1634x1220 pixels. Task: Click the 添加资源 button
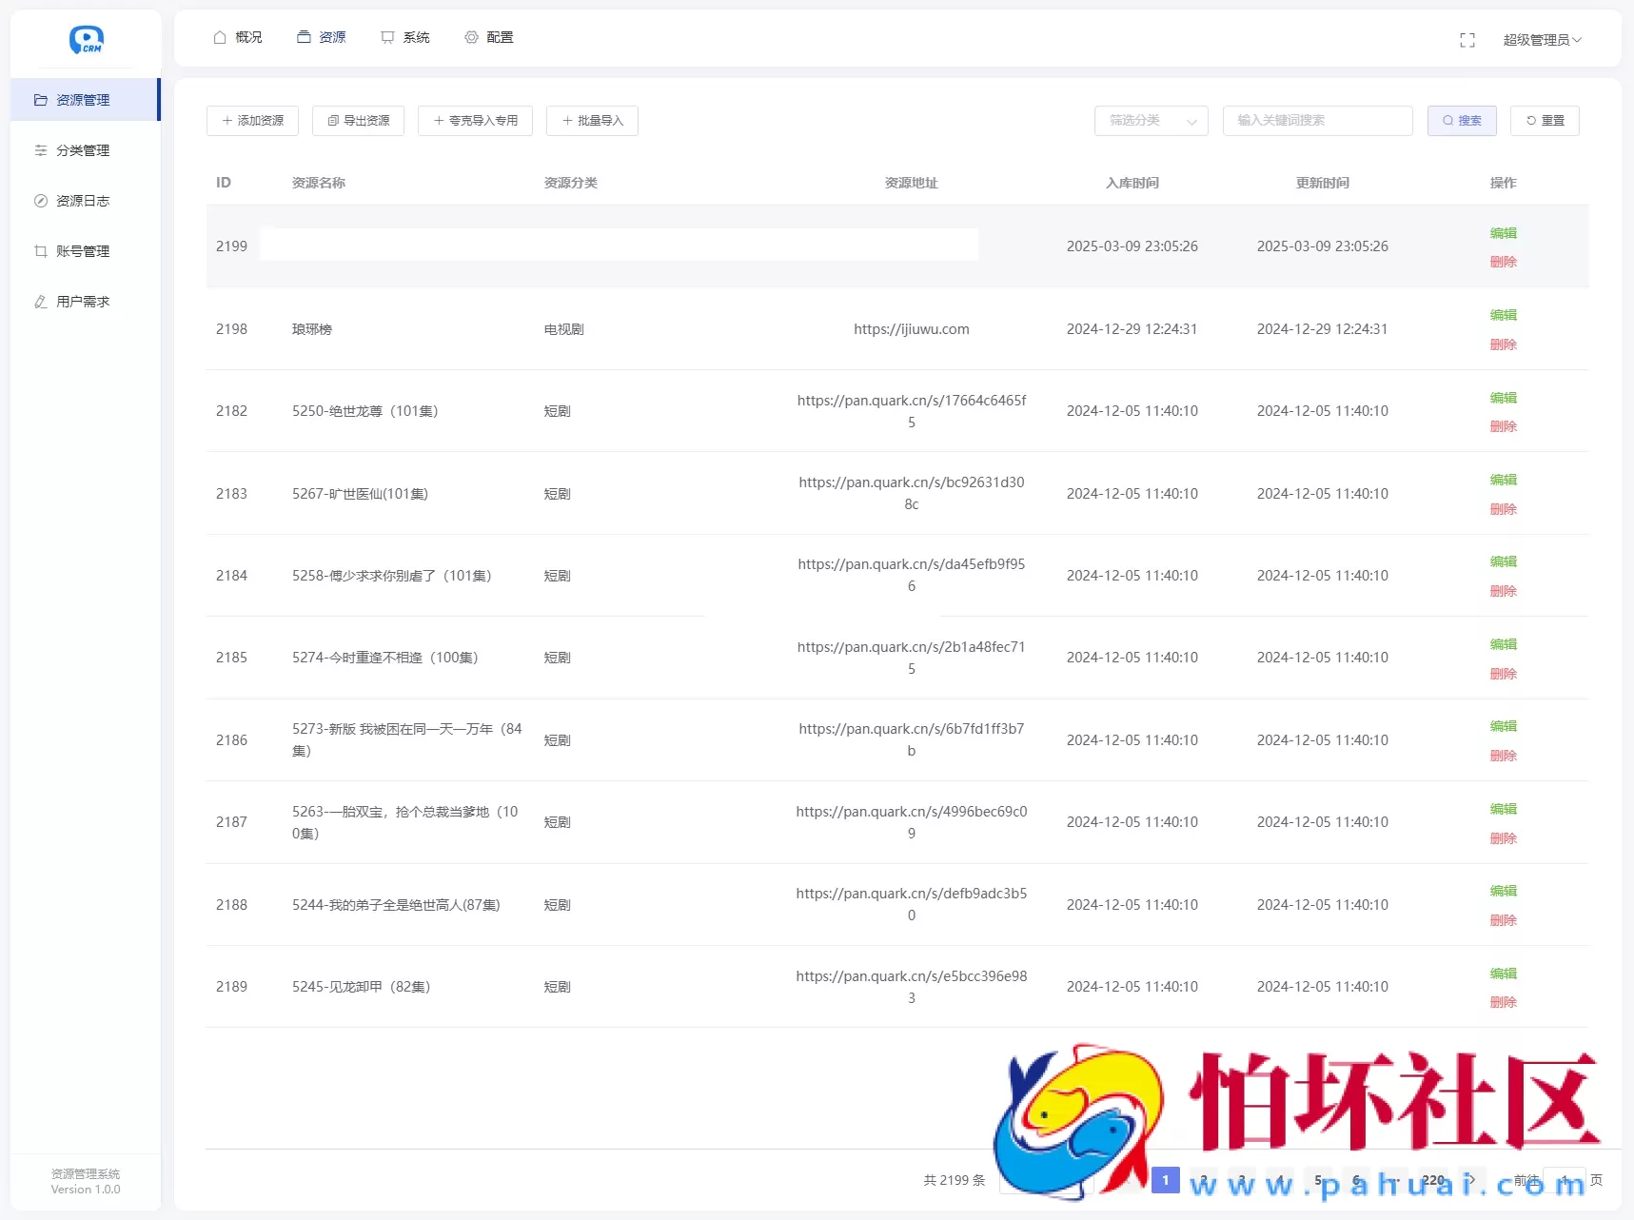[x=252, y=120]
